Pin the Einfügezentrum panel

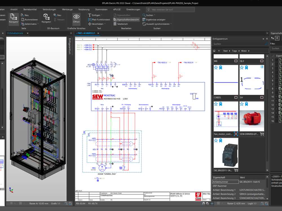click(267, 39)
